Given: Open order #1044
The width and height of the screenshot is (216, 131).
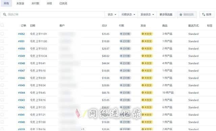Looking at the screenshot, I should tap(22, 93).
